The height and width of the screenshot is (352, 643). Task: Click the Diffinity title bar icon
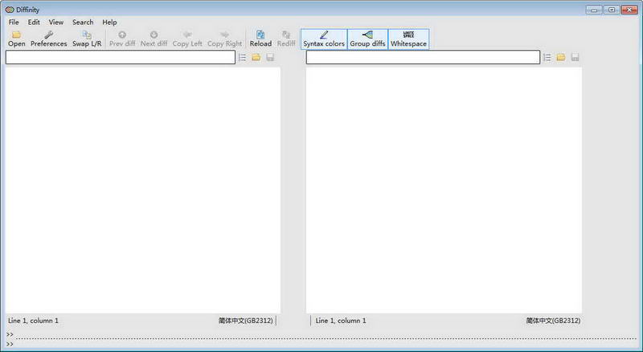10,10
